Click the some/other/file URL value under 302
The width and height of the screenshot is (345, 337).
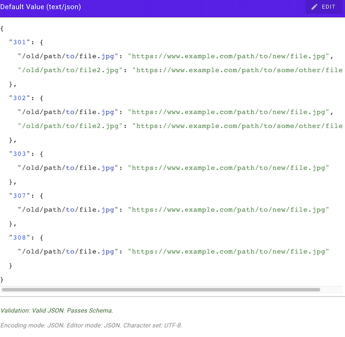[238, 126]
